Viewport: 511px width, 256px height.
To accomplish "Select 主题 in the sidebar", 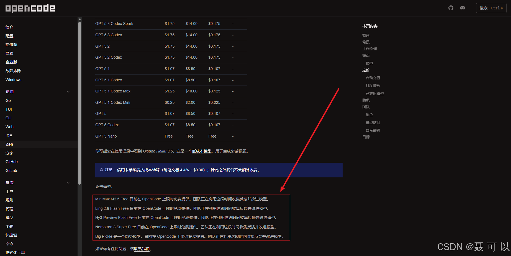I will tap(9, 226).
